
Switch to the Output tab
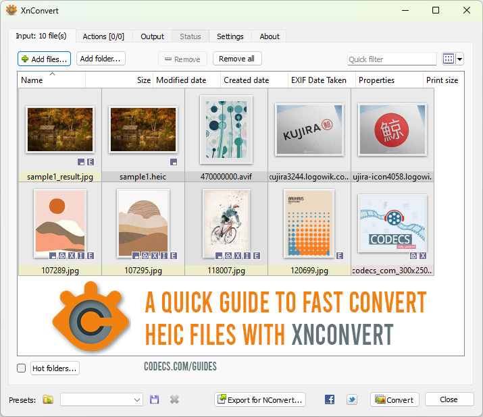coord(152,36)
